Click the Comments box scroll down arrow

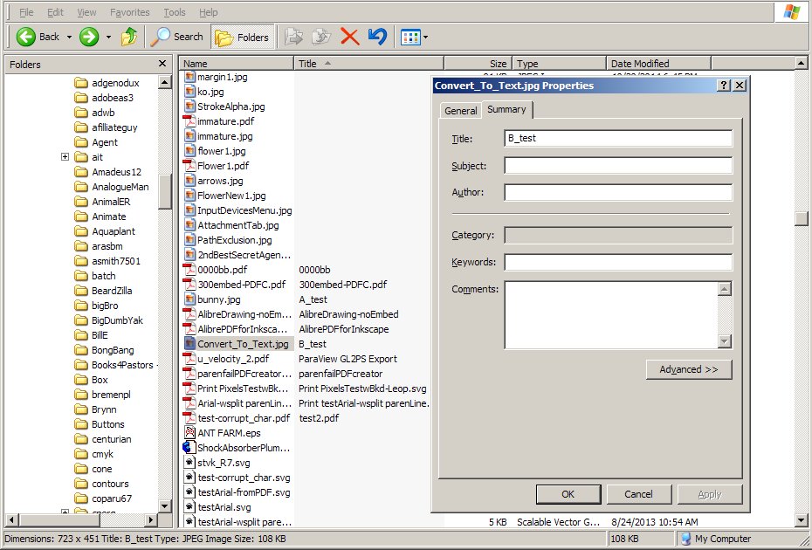(x=724, y=340)
